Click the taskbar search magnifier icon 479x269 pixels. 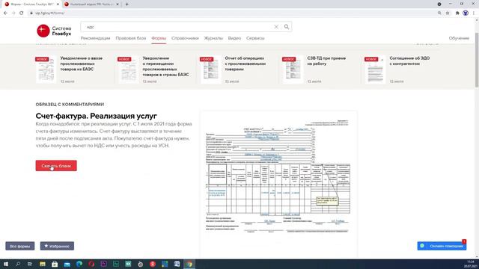tap(18, 264)
